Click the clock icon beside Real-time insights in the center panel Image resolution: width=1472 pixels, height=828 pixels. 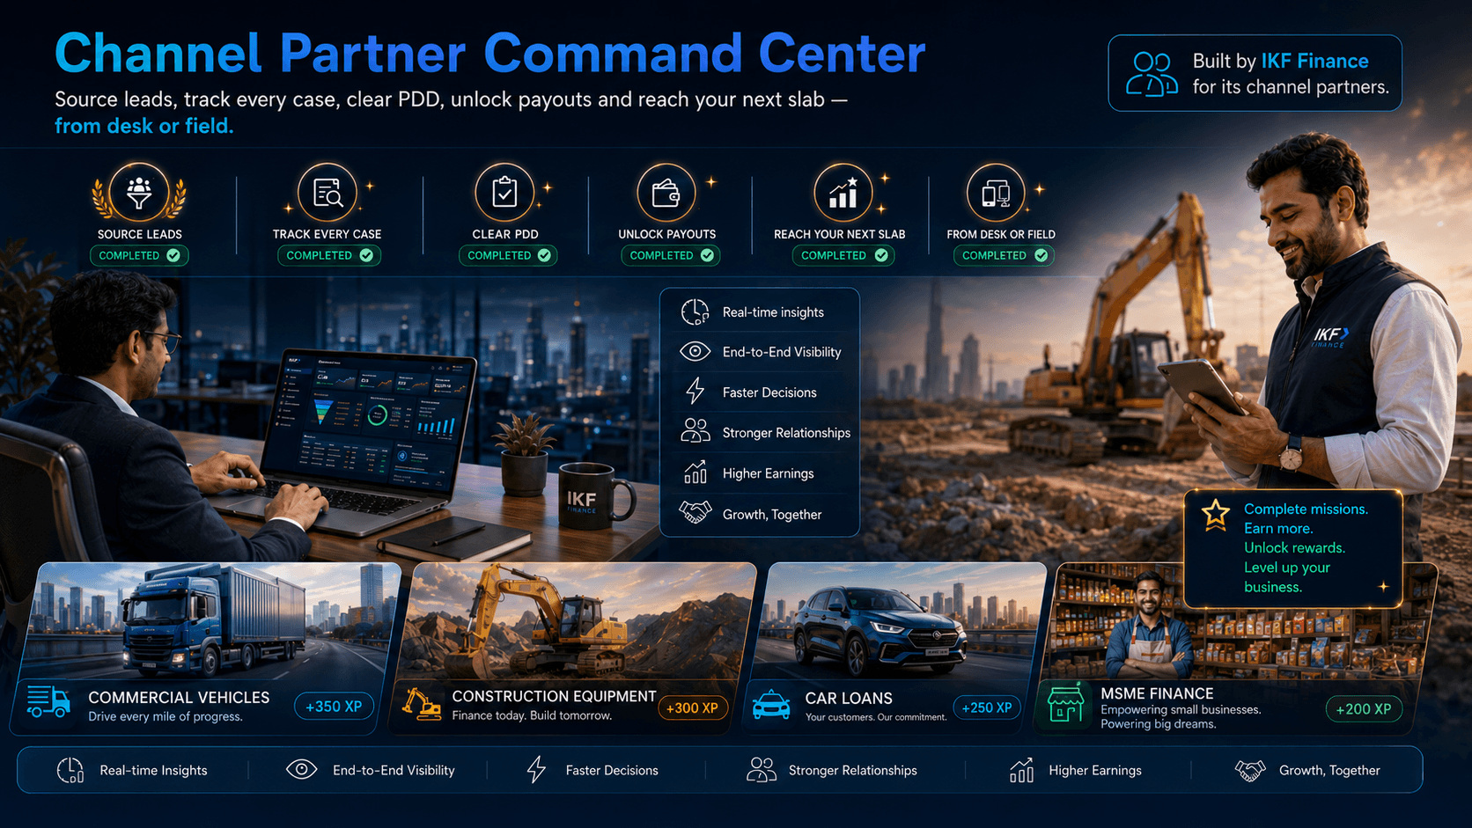695,311
